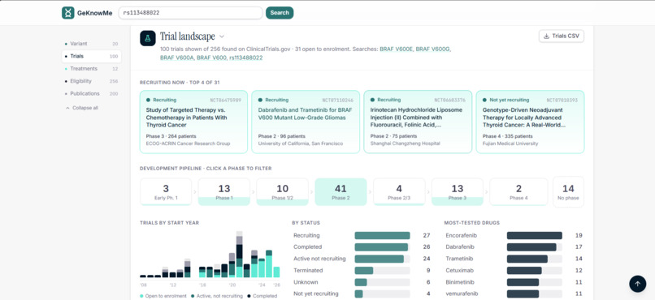Image resolution: width=655 pixels, height=300 pixels.
Task: Filter by Phase 4 box
Action: pyautogui.click(x=518, y=191)
